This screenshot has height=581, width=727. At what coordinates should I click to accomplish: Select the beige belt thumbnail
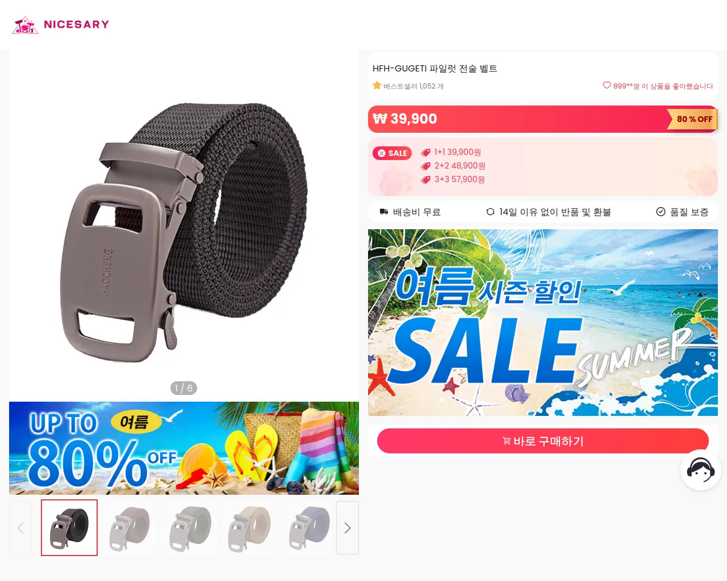250,528
